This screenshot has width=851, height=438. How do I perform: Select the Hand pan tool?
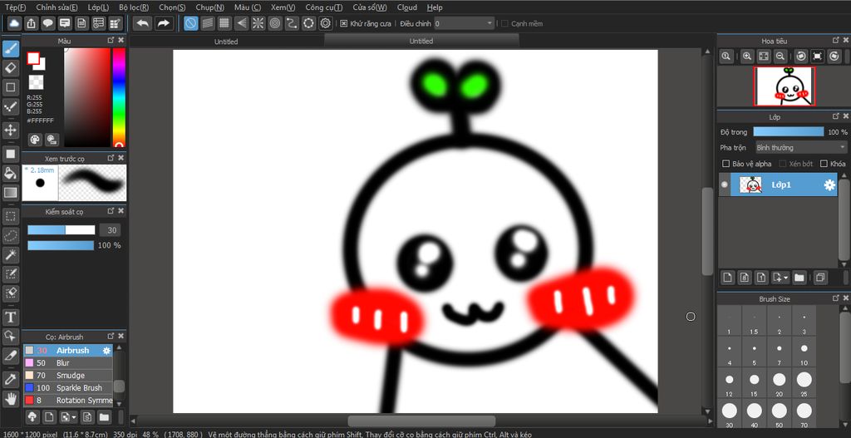coord(10,399)
